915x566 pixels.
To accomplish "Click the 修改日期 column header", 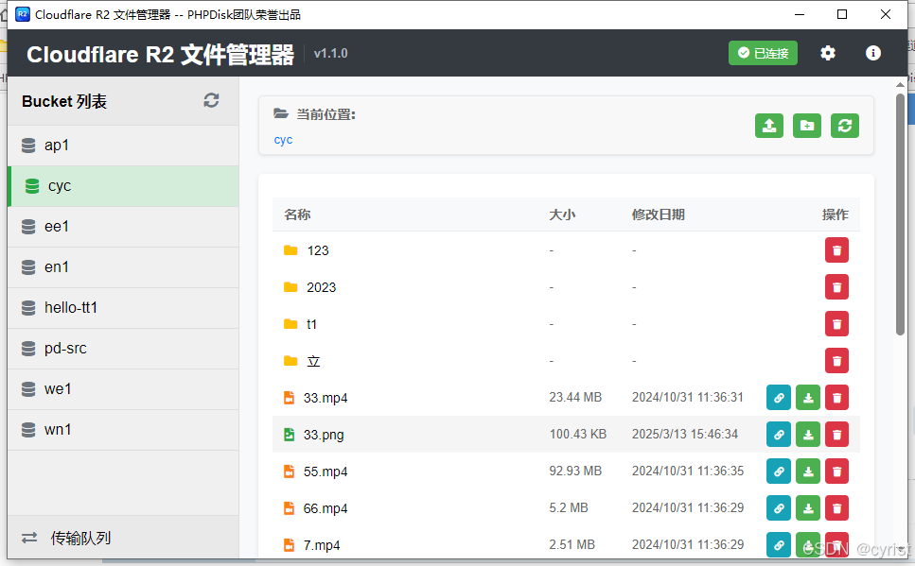I will click(659, 214).
